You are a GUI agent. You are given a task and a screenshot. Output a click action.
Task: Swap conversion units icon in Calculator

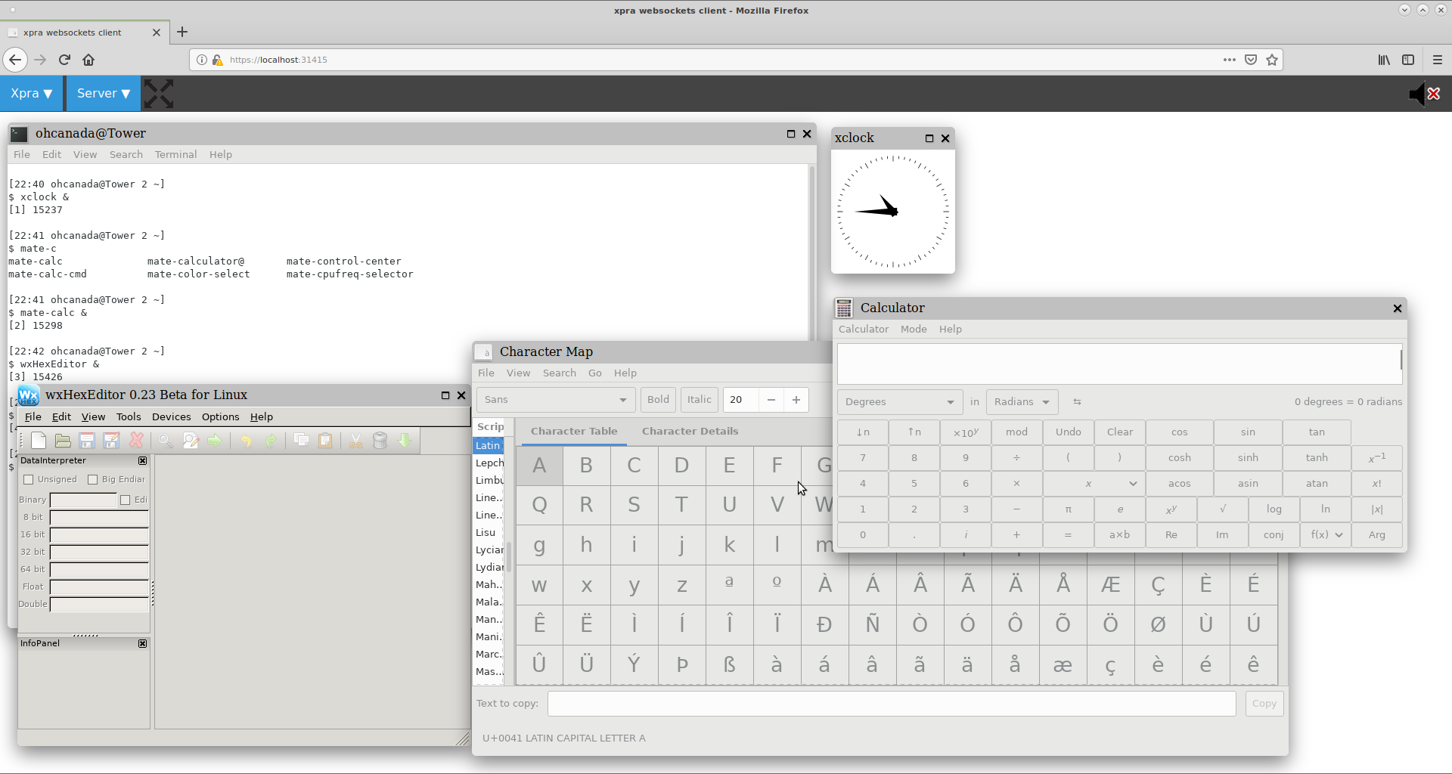1077,402
